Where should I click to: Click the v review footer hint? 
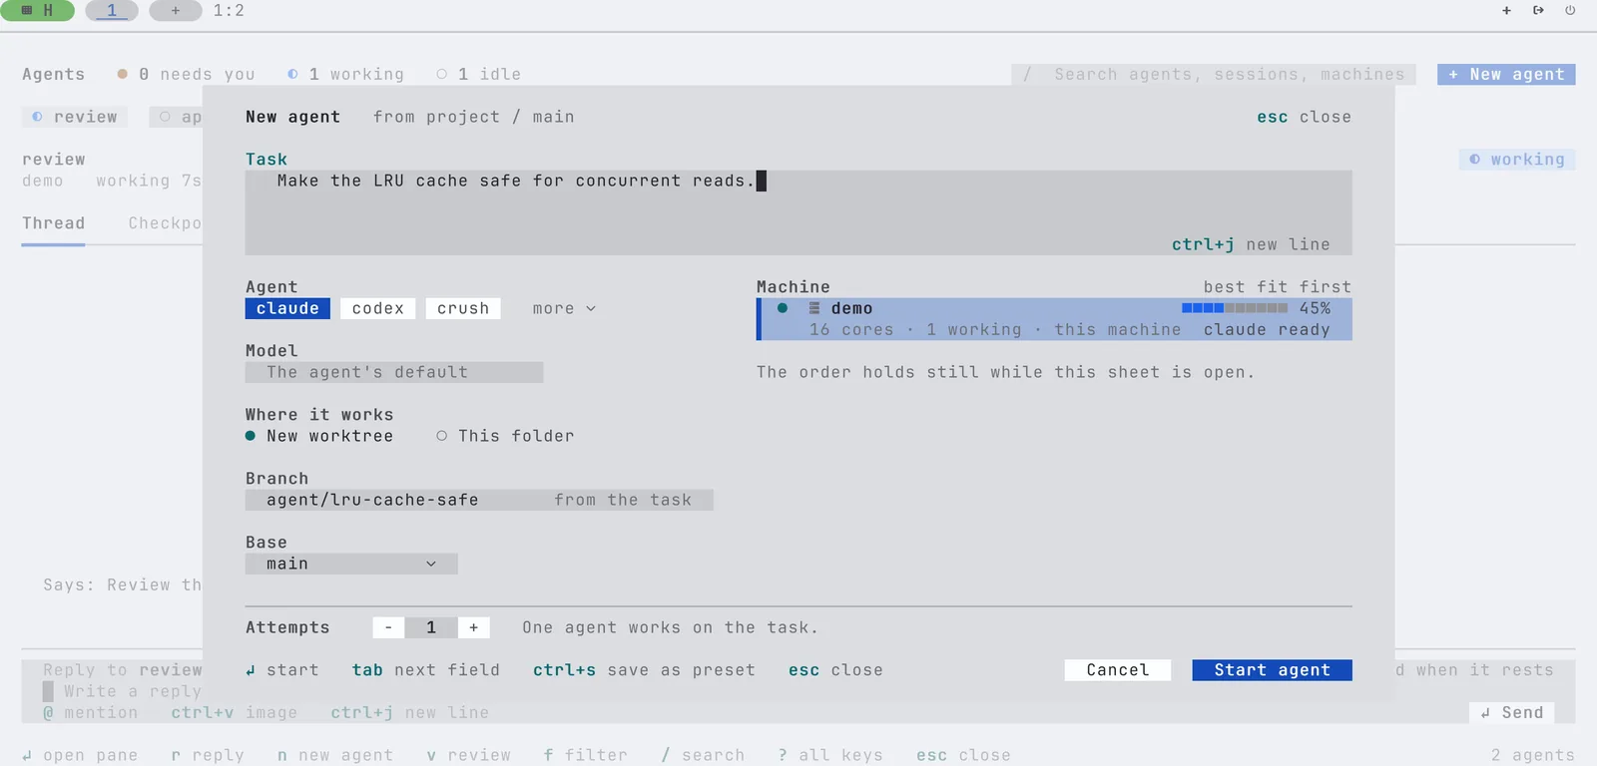468,755
